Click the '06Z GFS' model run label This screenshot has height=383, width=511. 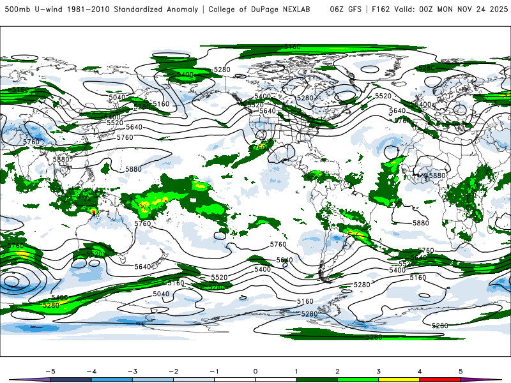click(346, 10)
